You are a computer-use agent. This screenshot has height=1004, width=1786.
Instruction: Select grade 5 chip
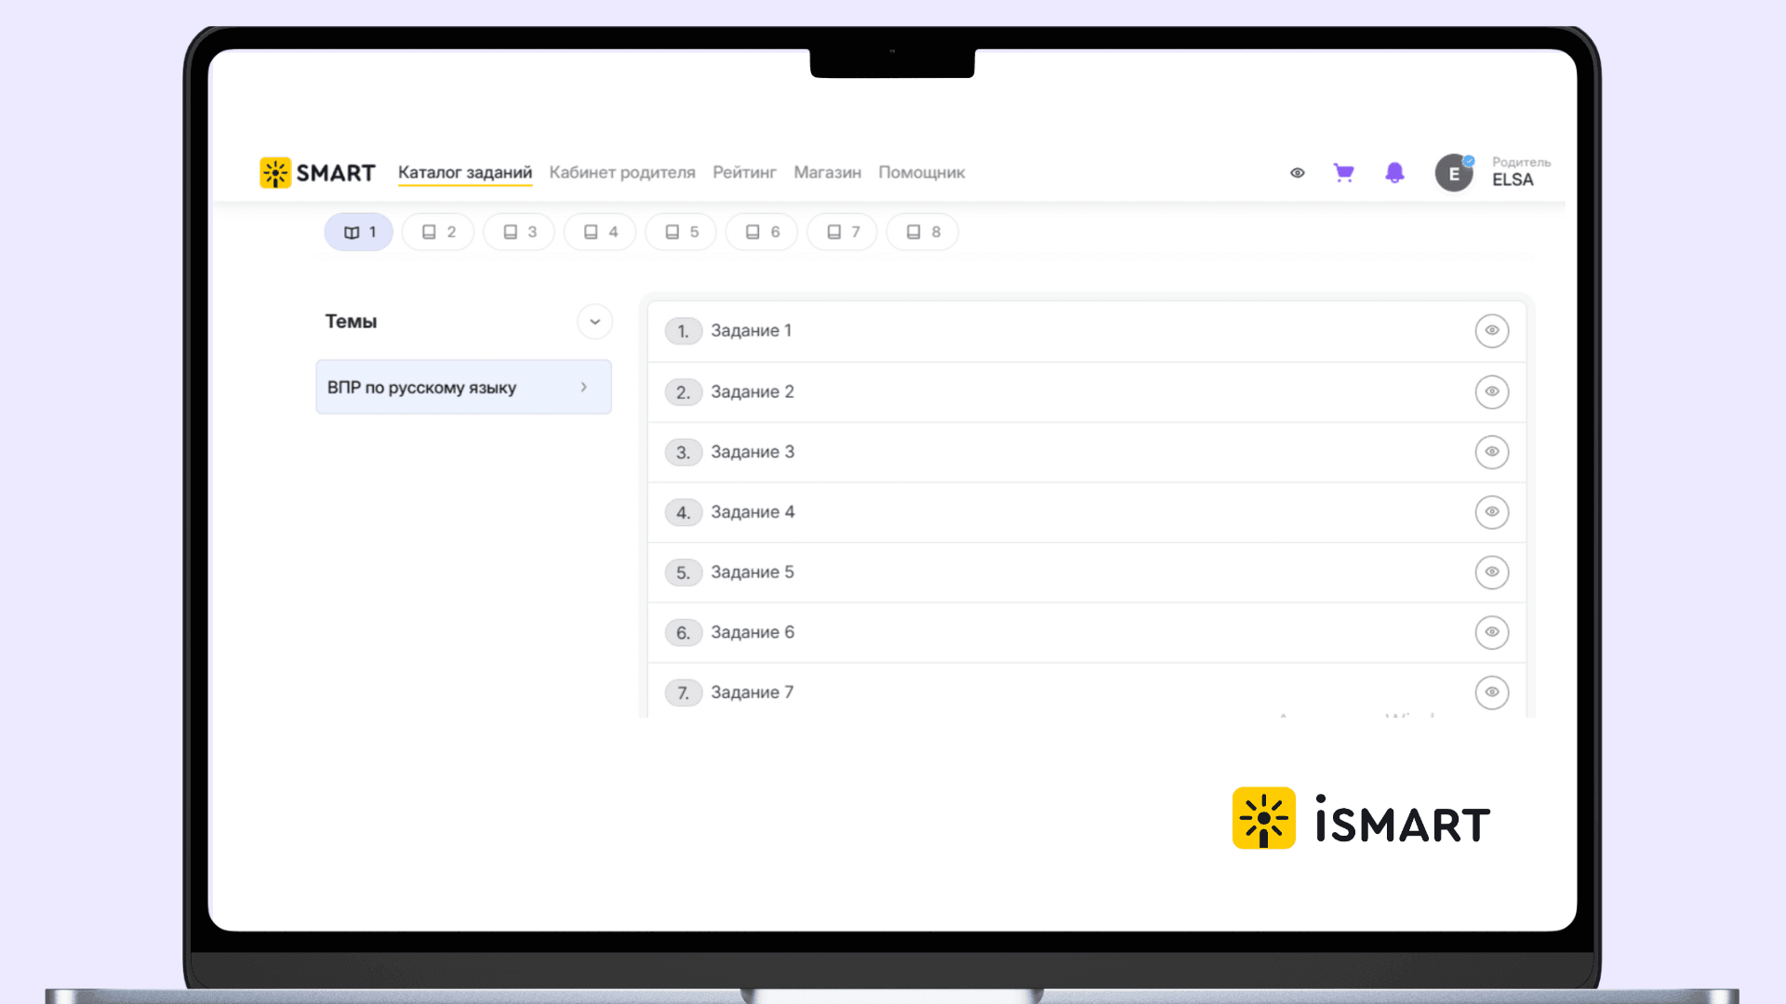(x=681, y=232)
